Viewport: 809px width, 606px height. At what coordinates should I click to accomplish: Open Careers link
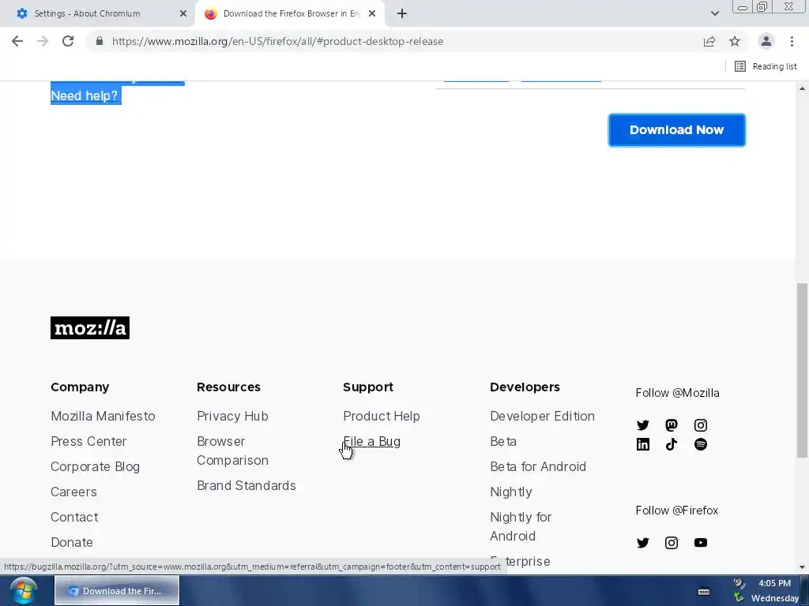click(73, 492)
